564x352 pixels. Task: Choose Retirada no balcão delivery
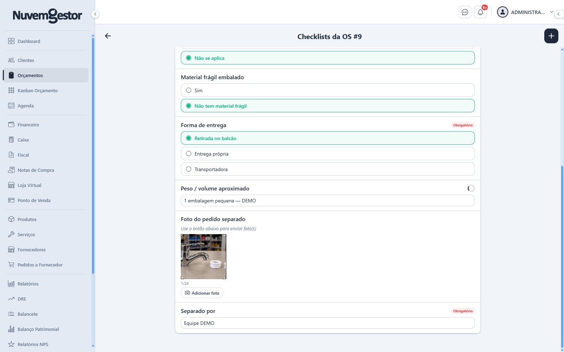327,138
